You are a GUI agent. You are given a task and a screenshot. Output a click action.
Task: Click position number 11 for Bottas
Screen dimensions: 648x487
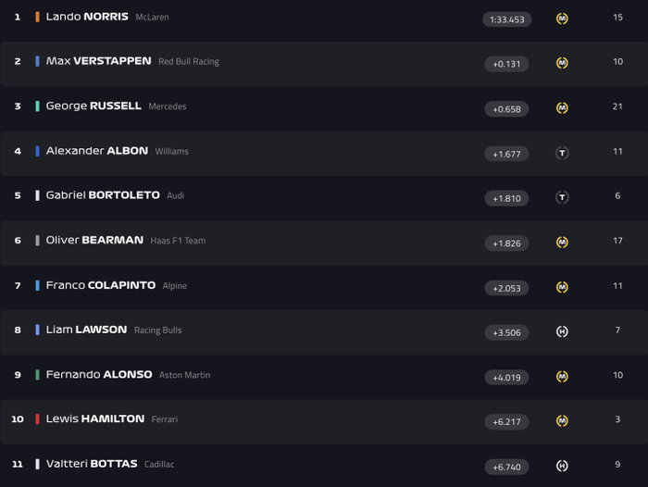click(x=17, y=464)
